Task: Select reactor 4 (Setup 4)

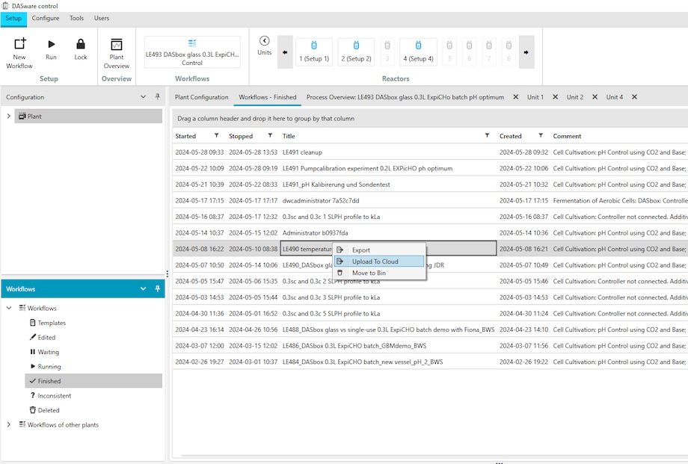Action: pos(418,52)
